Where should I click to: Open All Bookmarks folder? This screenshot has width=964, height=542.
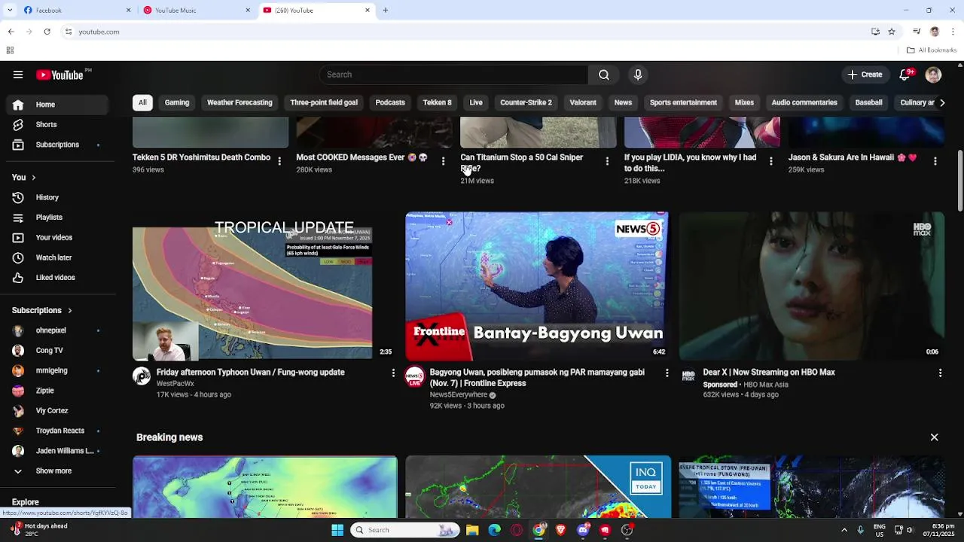pos(932,50)
